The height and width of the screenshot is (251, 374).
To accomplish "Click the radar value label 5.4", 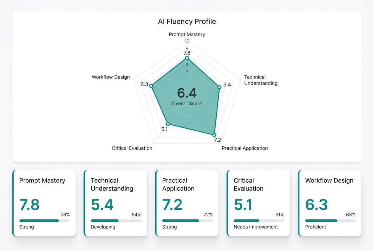I will click(227, 85).
